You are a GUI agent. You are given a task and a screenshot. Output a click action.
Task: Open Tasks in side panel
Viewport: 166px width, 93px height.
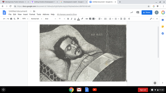click(163, 33)
